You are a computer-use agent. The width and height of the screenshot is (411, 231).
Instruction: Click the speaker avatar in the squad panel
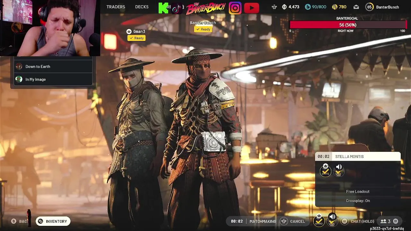339,170
